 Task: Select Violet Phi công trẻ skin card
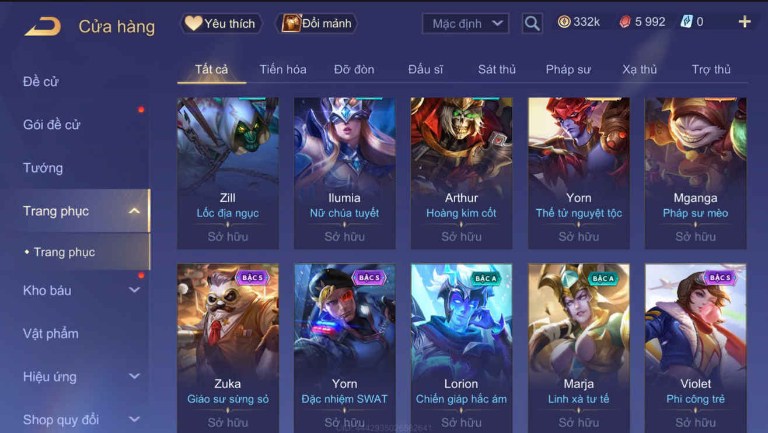point(695,348)
